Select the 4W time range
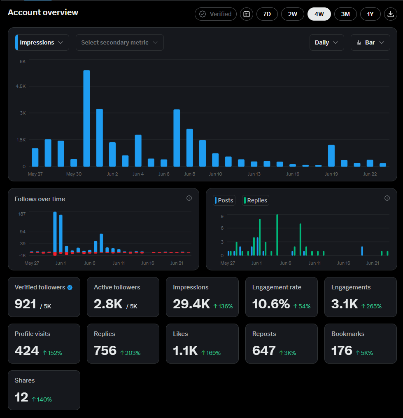 click(319, 14)
